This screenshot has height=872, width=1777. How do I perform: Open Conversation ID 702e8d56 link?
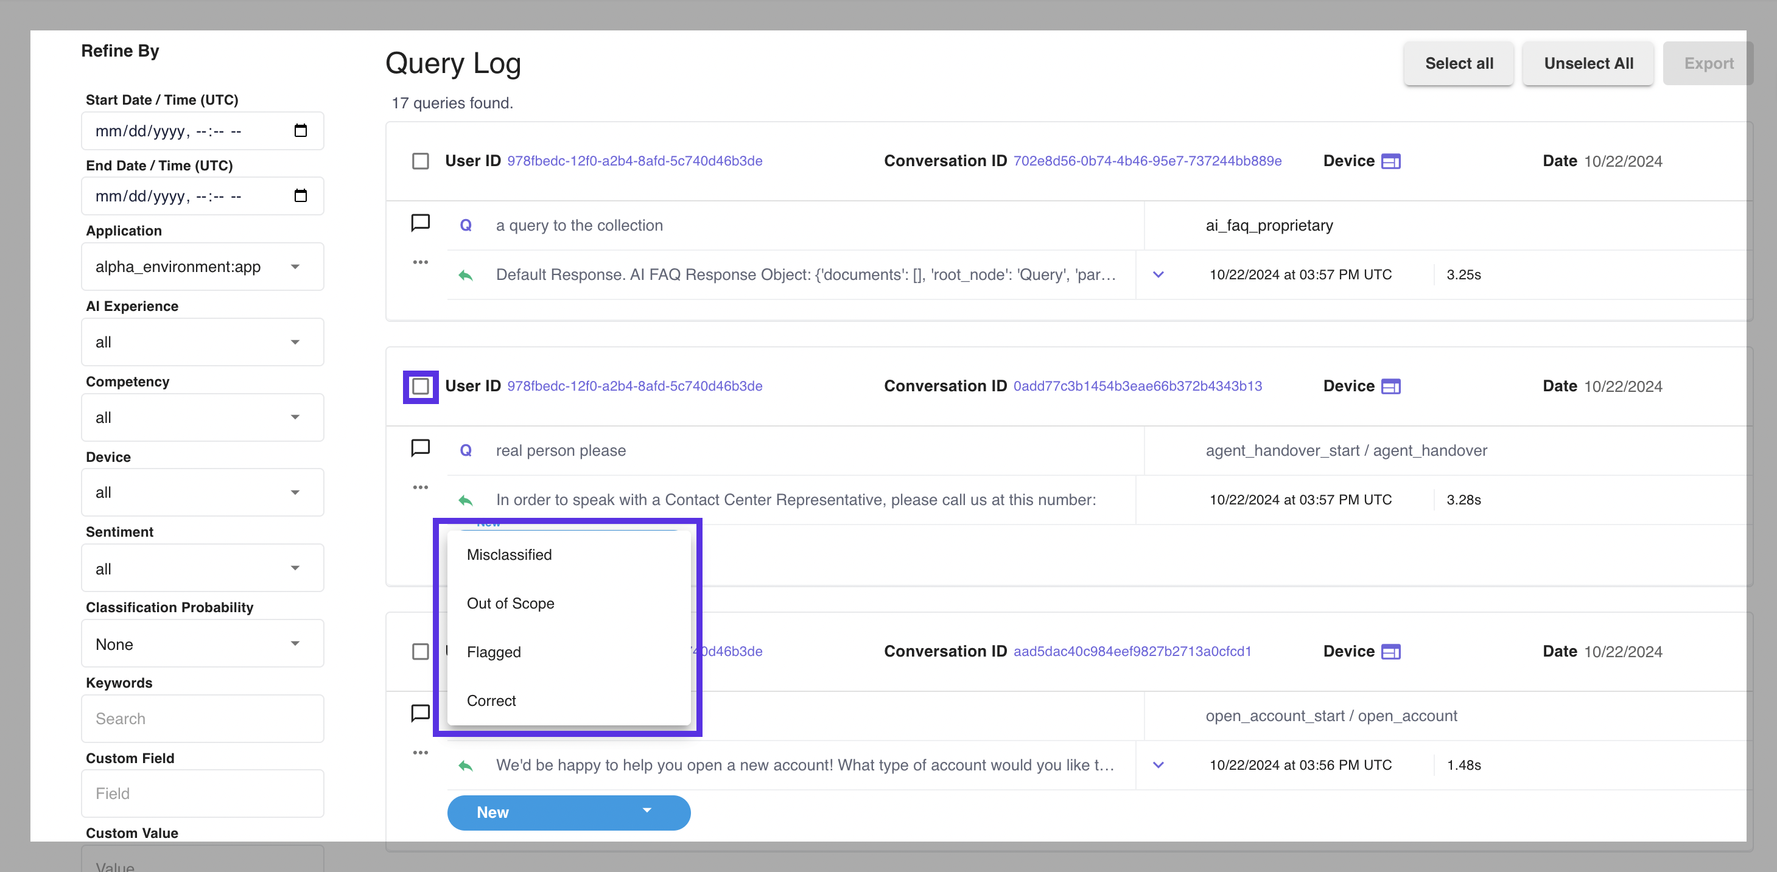point(1147,161)
